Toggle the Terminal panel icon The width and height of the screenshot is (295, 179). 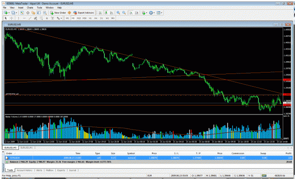(39, 13)
